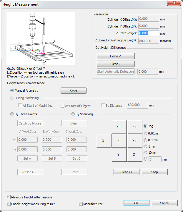Viewport: 183px width, 212px height.
Task: Jog the X- axis button
Action: click(104, 141)
